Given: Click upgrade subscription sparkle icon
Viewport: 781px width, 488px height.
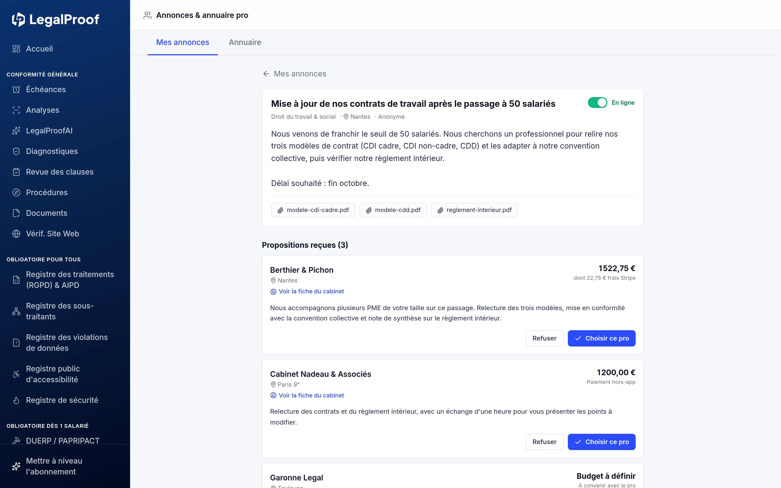Looking at the screenshot, I should pyautogui.click(x=16, y=466).
